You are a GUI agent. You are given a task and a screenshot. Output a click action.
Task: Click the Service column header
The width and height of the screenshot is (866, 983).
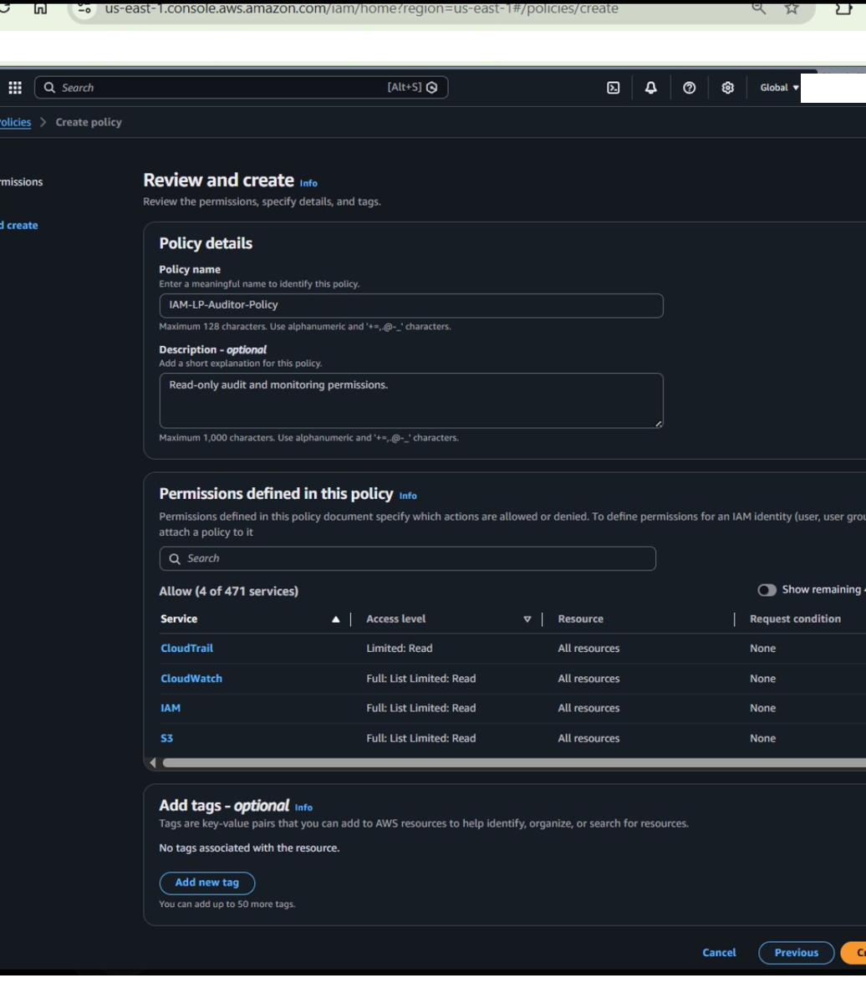pos(179,619)
